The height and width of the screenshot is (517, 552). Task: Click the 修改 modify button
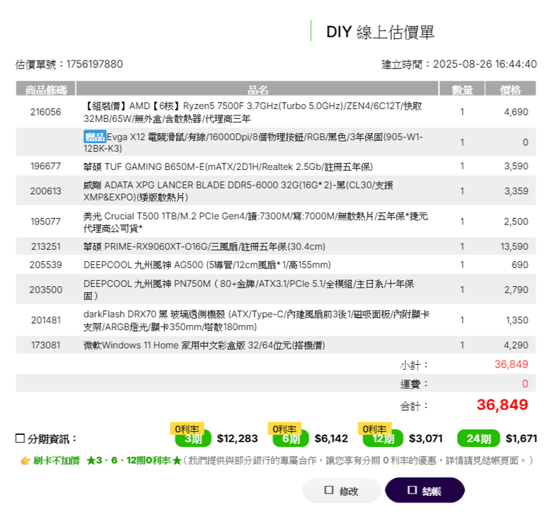point(342,490)
